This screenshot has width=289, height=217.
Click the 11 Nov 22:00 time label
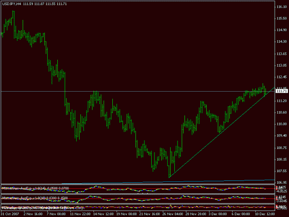pyautogui.click(x=80, y=214)
